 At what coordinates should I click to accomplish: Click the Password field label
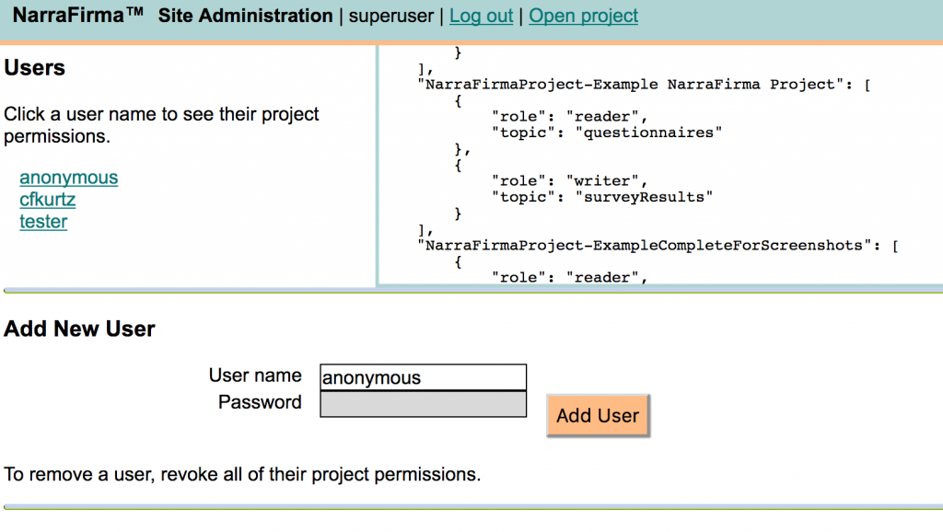click(x=260, y=402)
